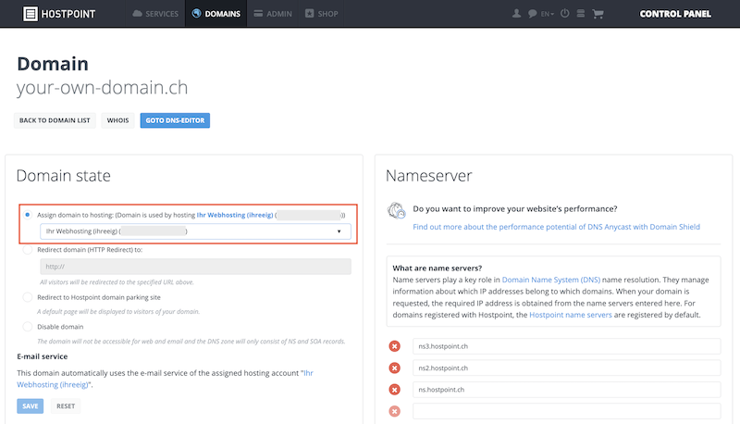Remove the ns2.hostpoint.ch nameserver with red X
Screen dimensions: 740x424
coord(395,368)
